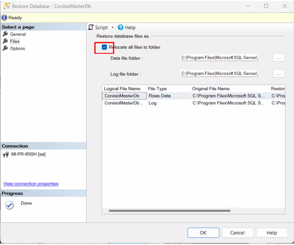The image size is (294, 245).
Task: Cancel the Restore Database dialog
Action: pos(237,233)
